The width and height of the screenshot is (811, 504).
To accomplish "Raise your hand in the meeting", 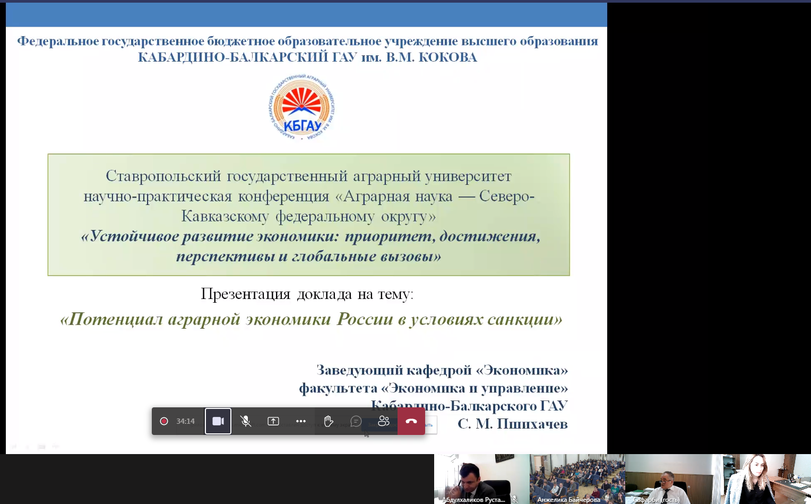I will [x=329, y=421].
